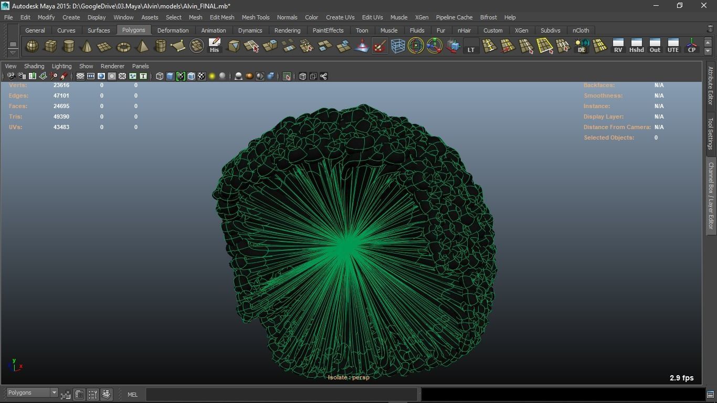Image resolution: width=717 pixels, height=403 pixels.
Task: Click the His delete history shelf icon
Action: tap(214, 46)
